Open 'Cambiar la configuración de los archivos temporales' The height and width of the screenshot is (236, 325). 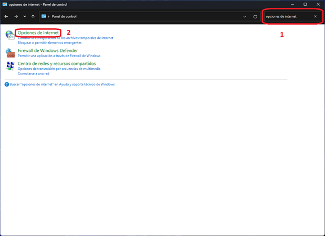(66, 38)
